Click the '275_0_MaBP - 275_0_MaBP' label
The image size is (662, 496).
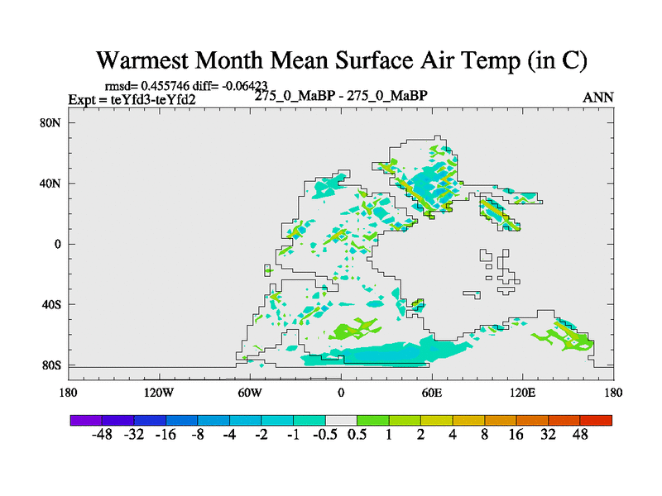tap(341, 96)
